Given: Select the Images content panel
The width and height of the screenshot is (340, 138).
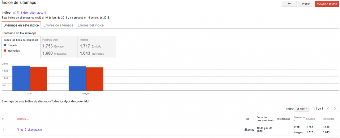Looking at the screenshot, I should (x=97, y=47).
